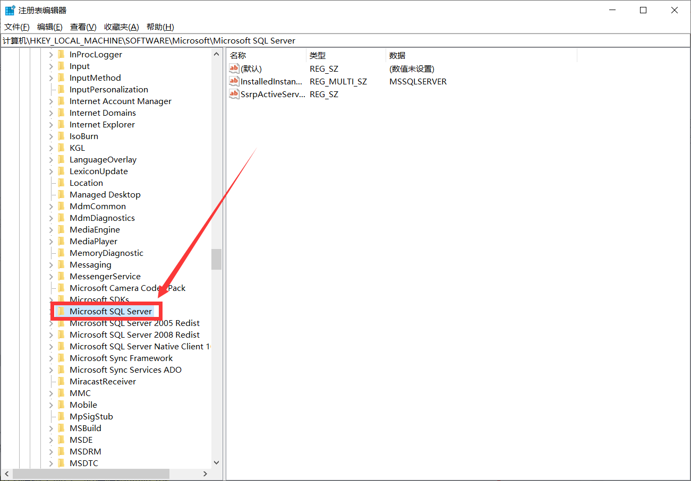Select the Internet Domains key
Screen dimensions: 691x481
tap(103, 113)
